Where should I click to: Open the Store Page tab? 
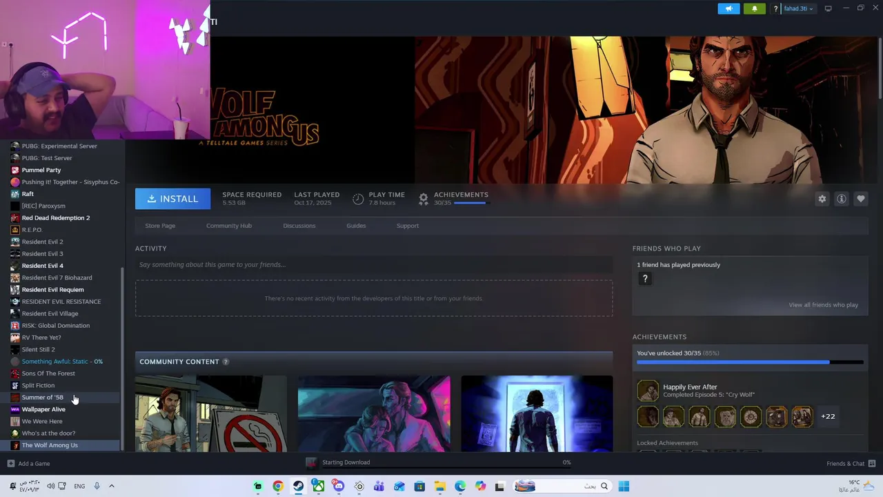click(160, 226)
